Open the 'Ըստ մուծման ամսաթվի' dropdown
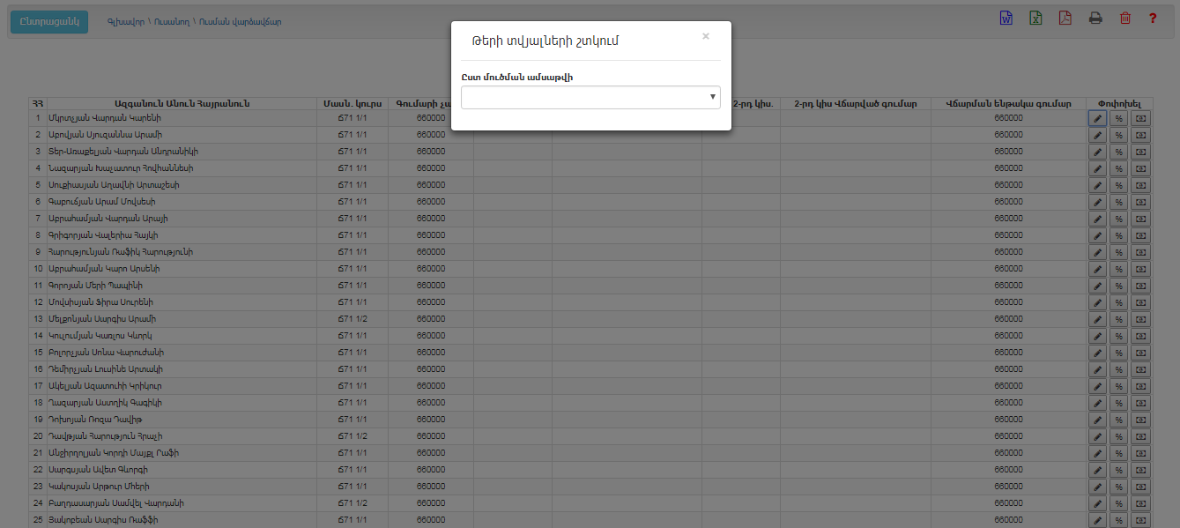 pos(590,97)
